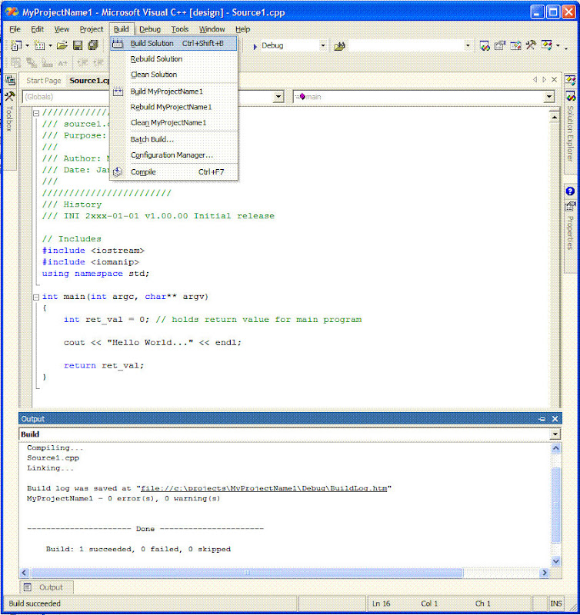The height and width of the screenshot is (615, 580).
Task: Open the Find combo box dropdown arrow
Action: coord(468,46)
